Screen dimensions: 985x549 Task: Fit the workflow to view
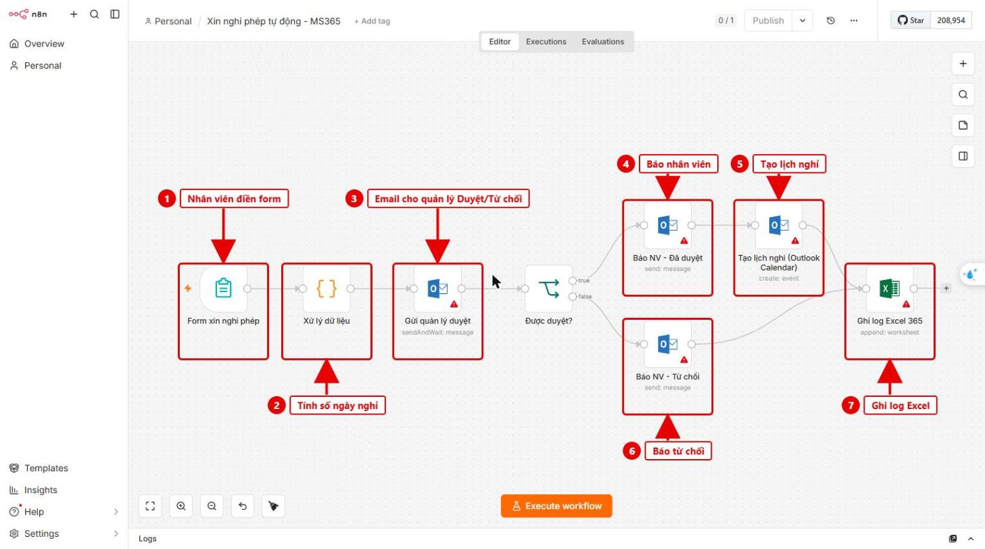(150, 506)
